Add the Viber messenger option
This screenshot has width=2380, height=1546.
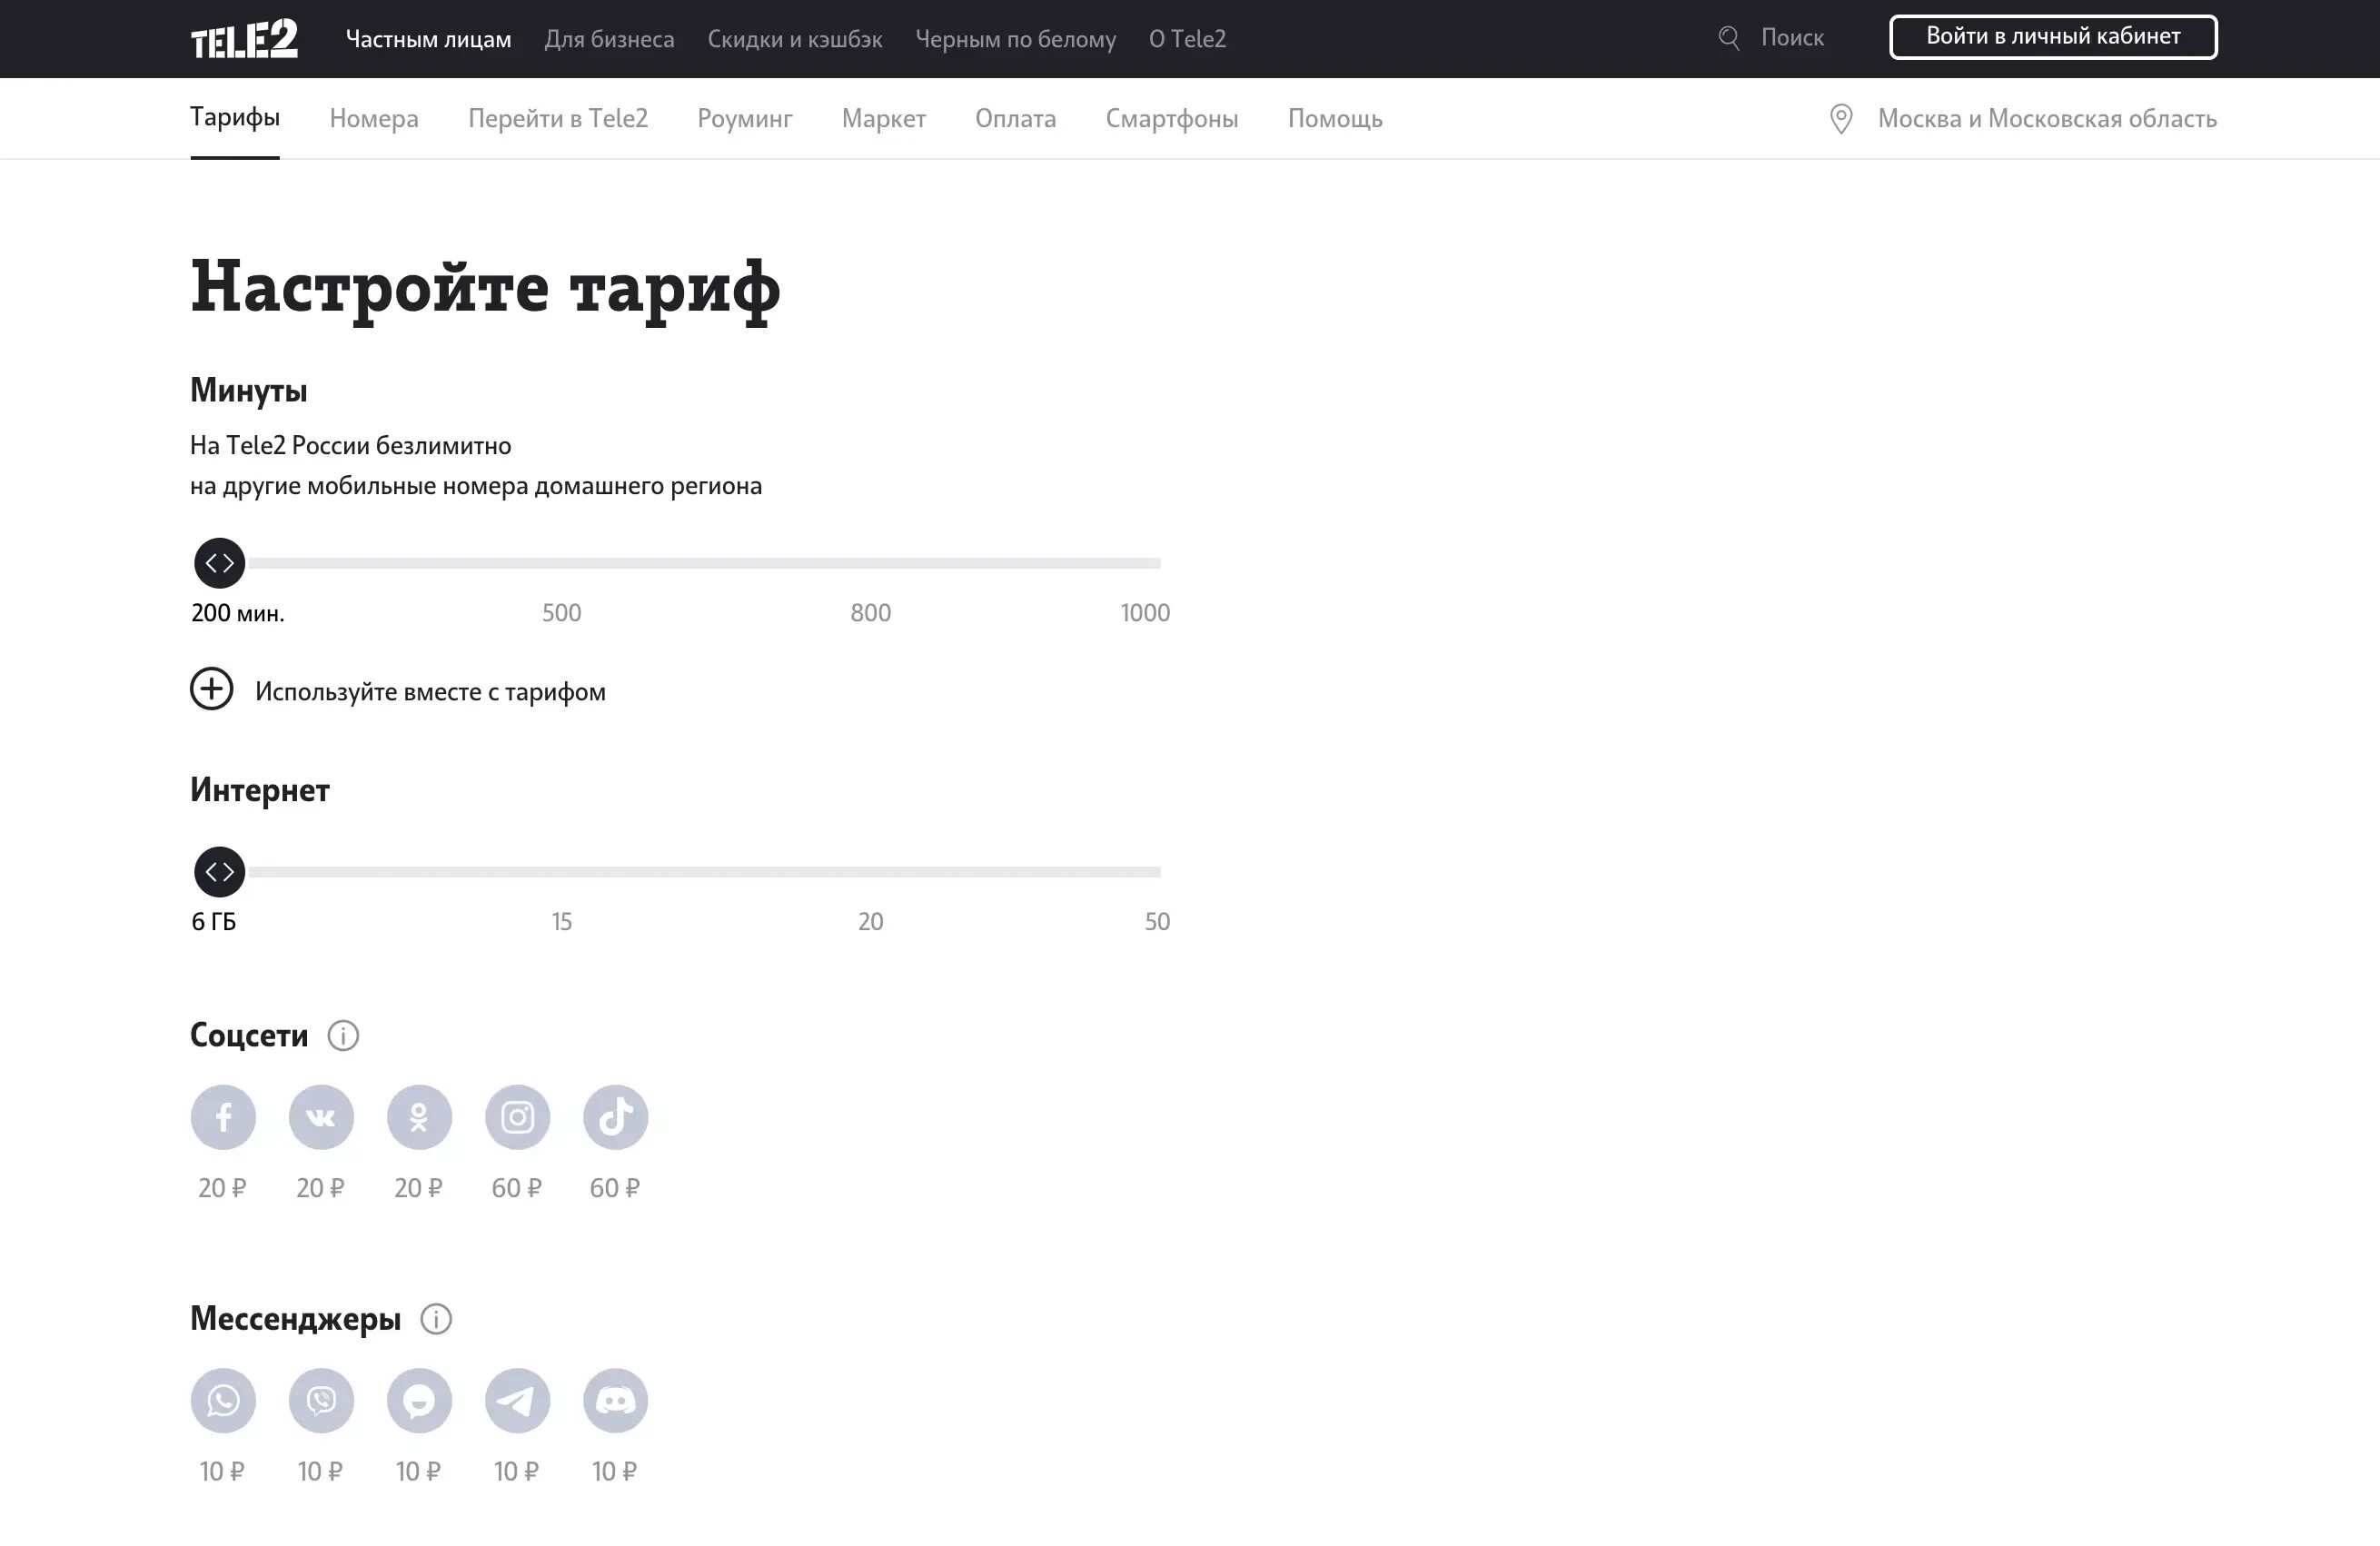click(321, 1400)
